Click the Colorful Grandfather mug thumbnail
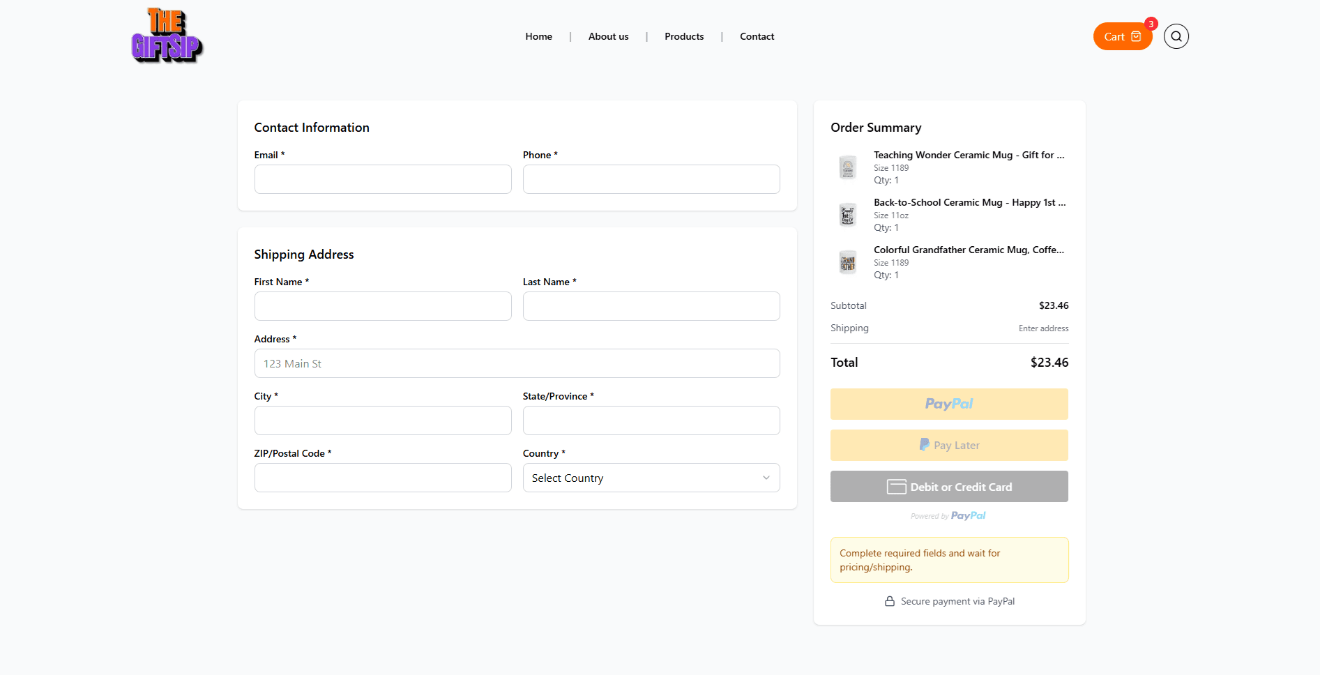Viewport: 1320px width, 675px height. [847, 262]
